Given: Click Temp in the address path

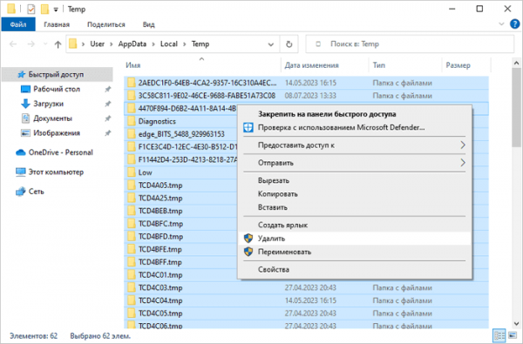Looking at the screenshot, I should (x=200, y=44).
